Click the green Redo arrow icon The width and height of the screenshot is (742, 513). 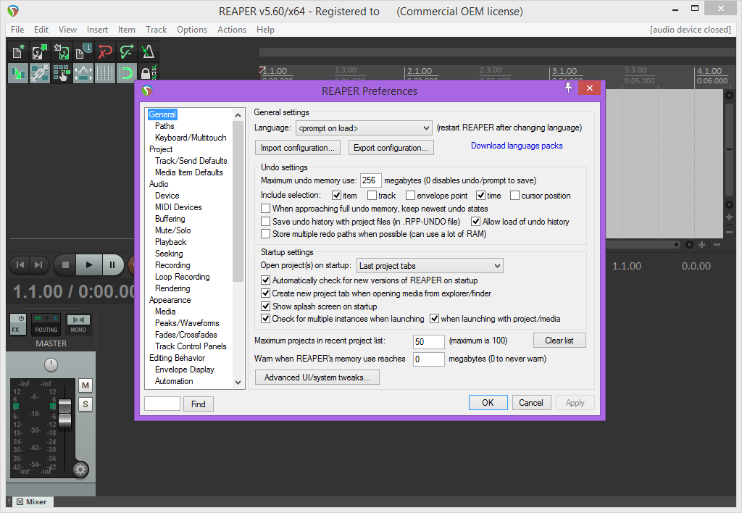[127, 51]
